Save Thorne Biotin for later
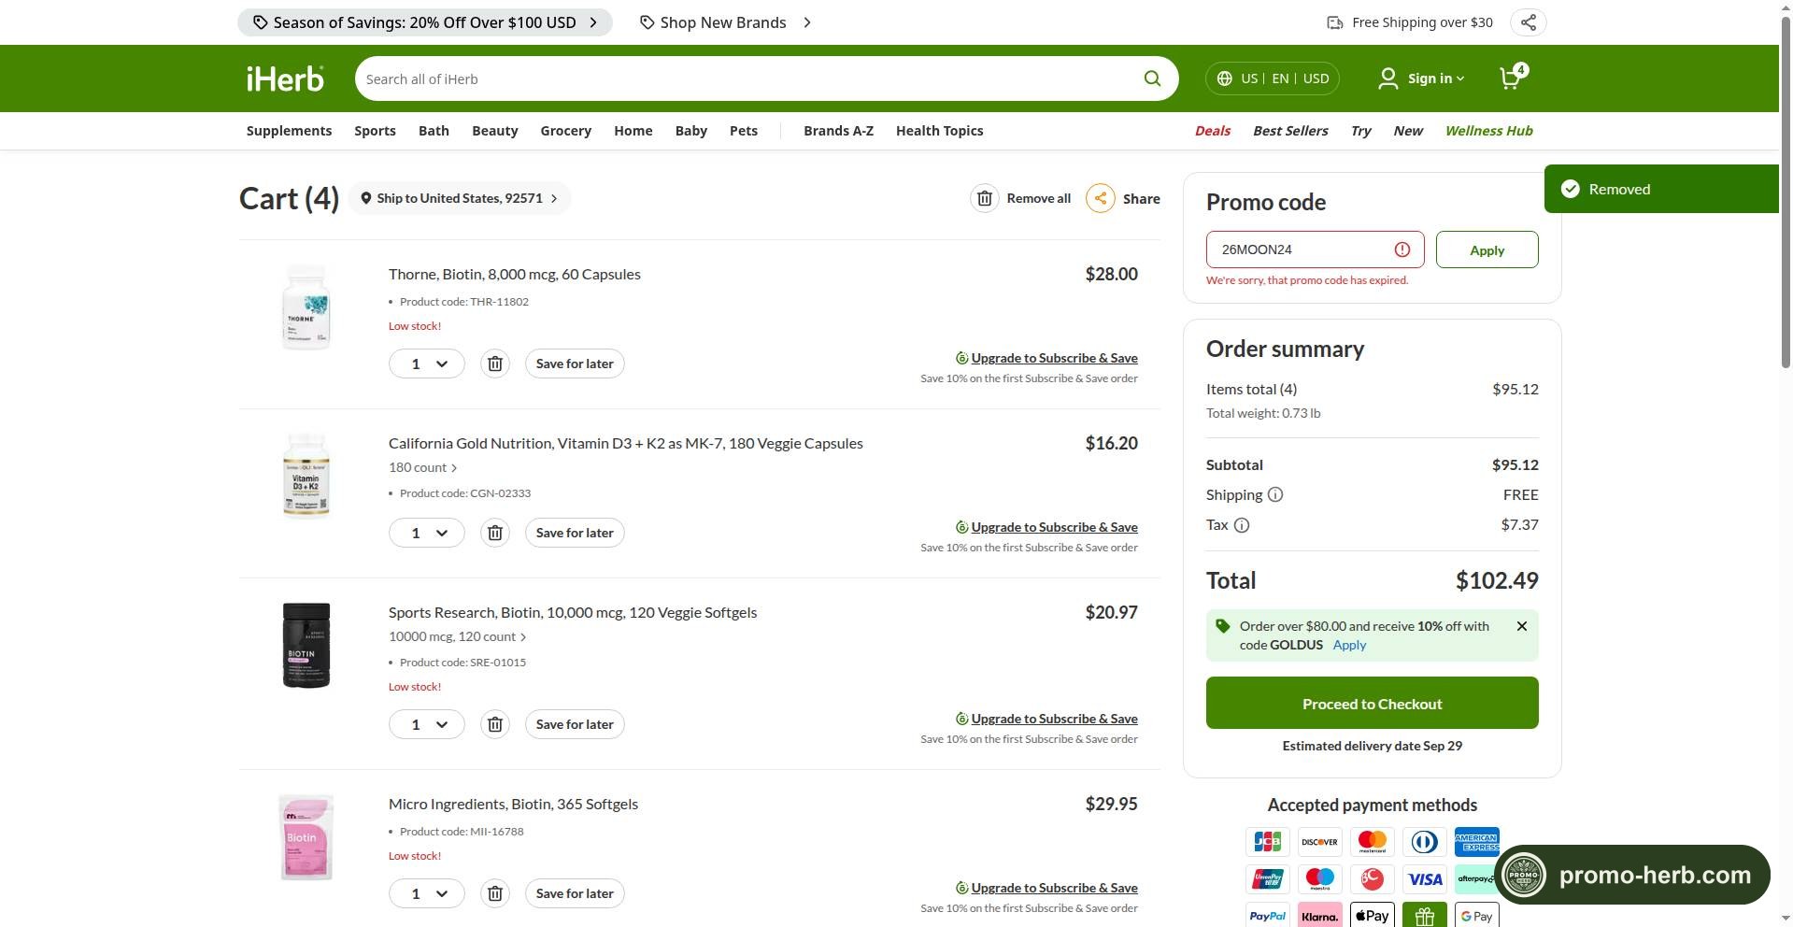 pos(575,364)
